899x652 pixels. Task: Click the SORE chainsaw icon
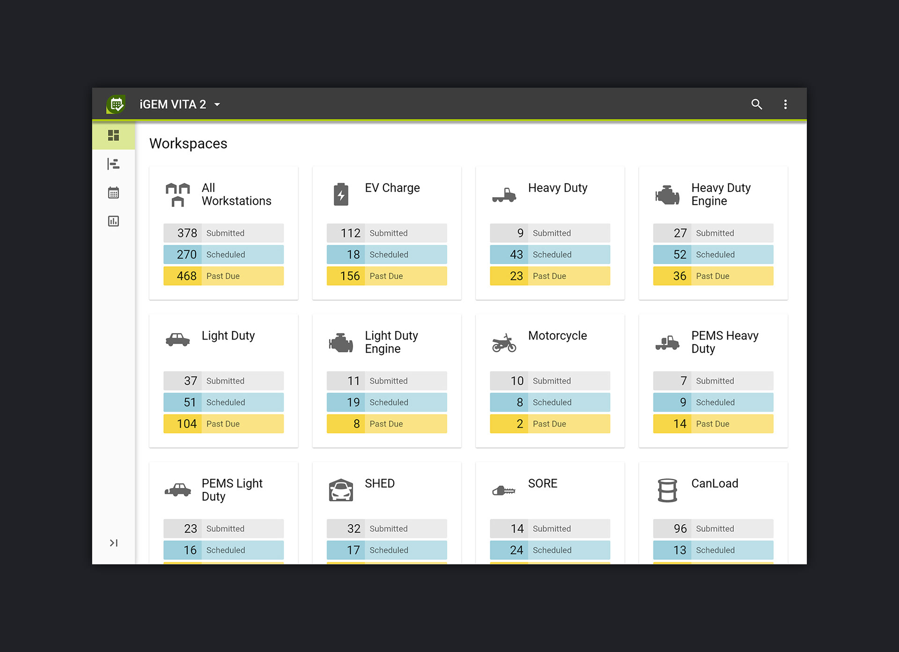coord(504,491)
